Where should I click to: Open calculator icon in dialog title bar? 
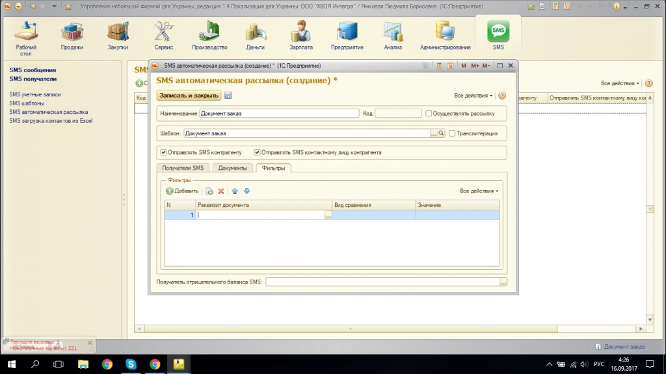click(x=439, y=66)
